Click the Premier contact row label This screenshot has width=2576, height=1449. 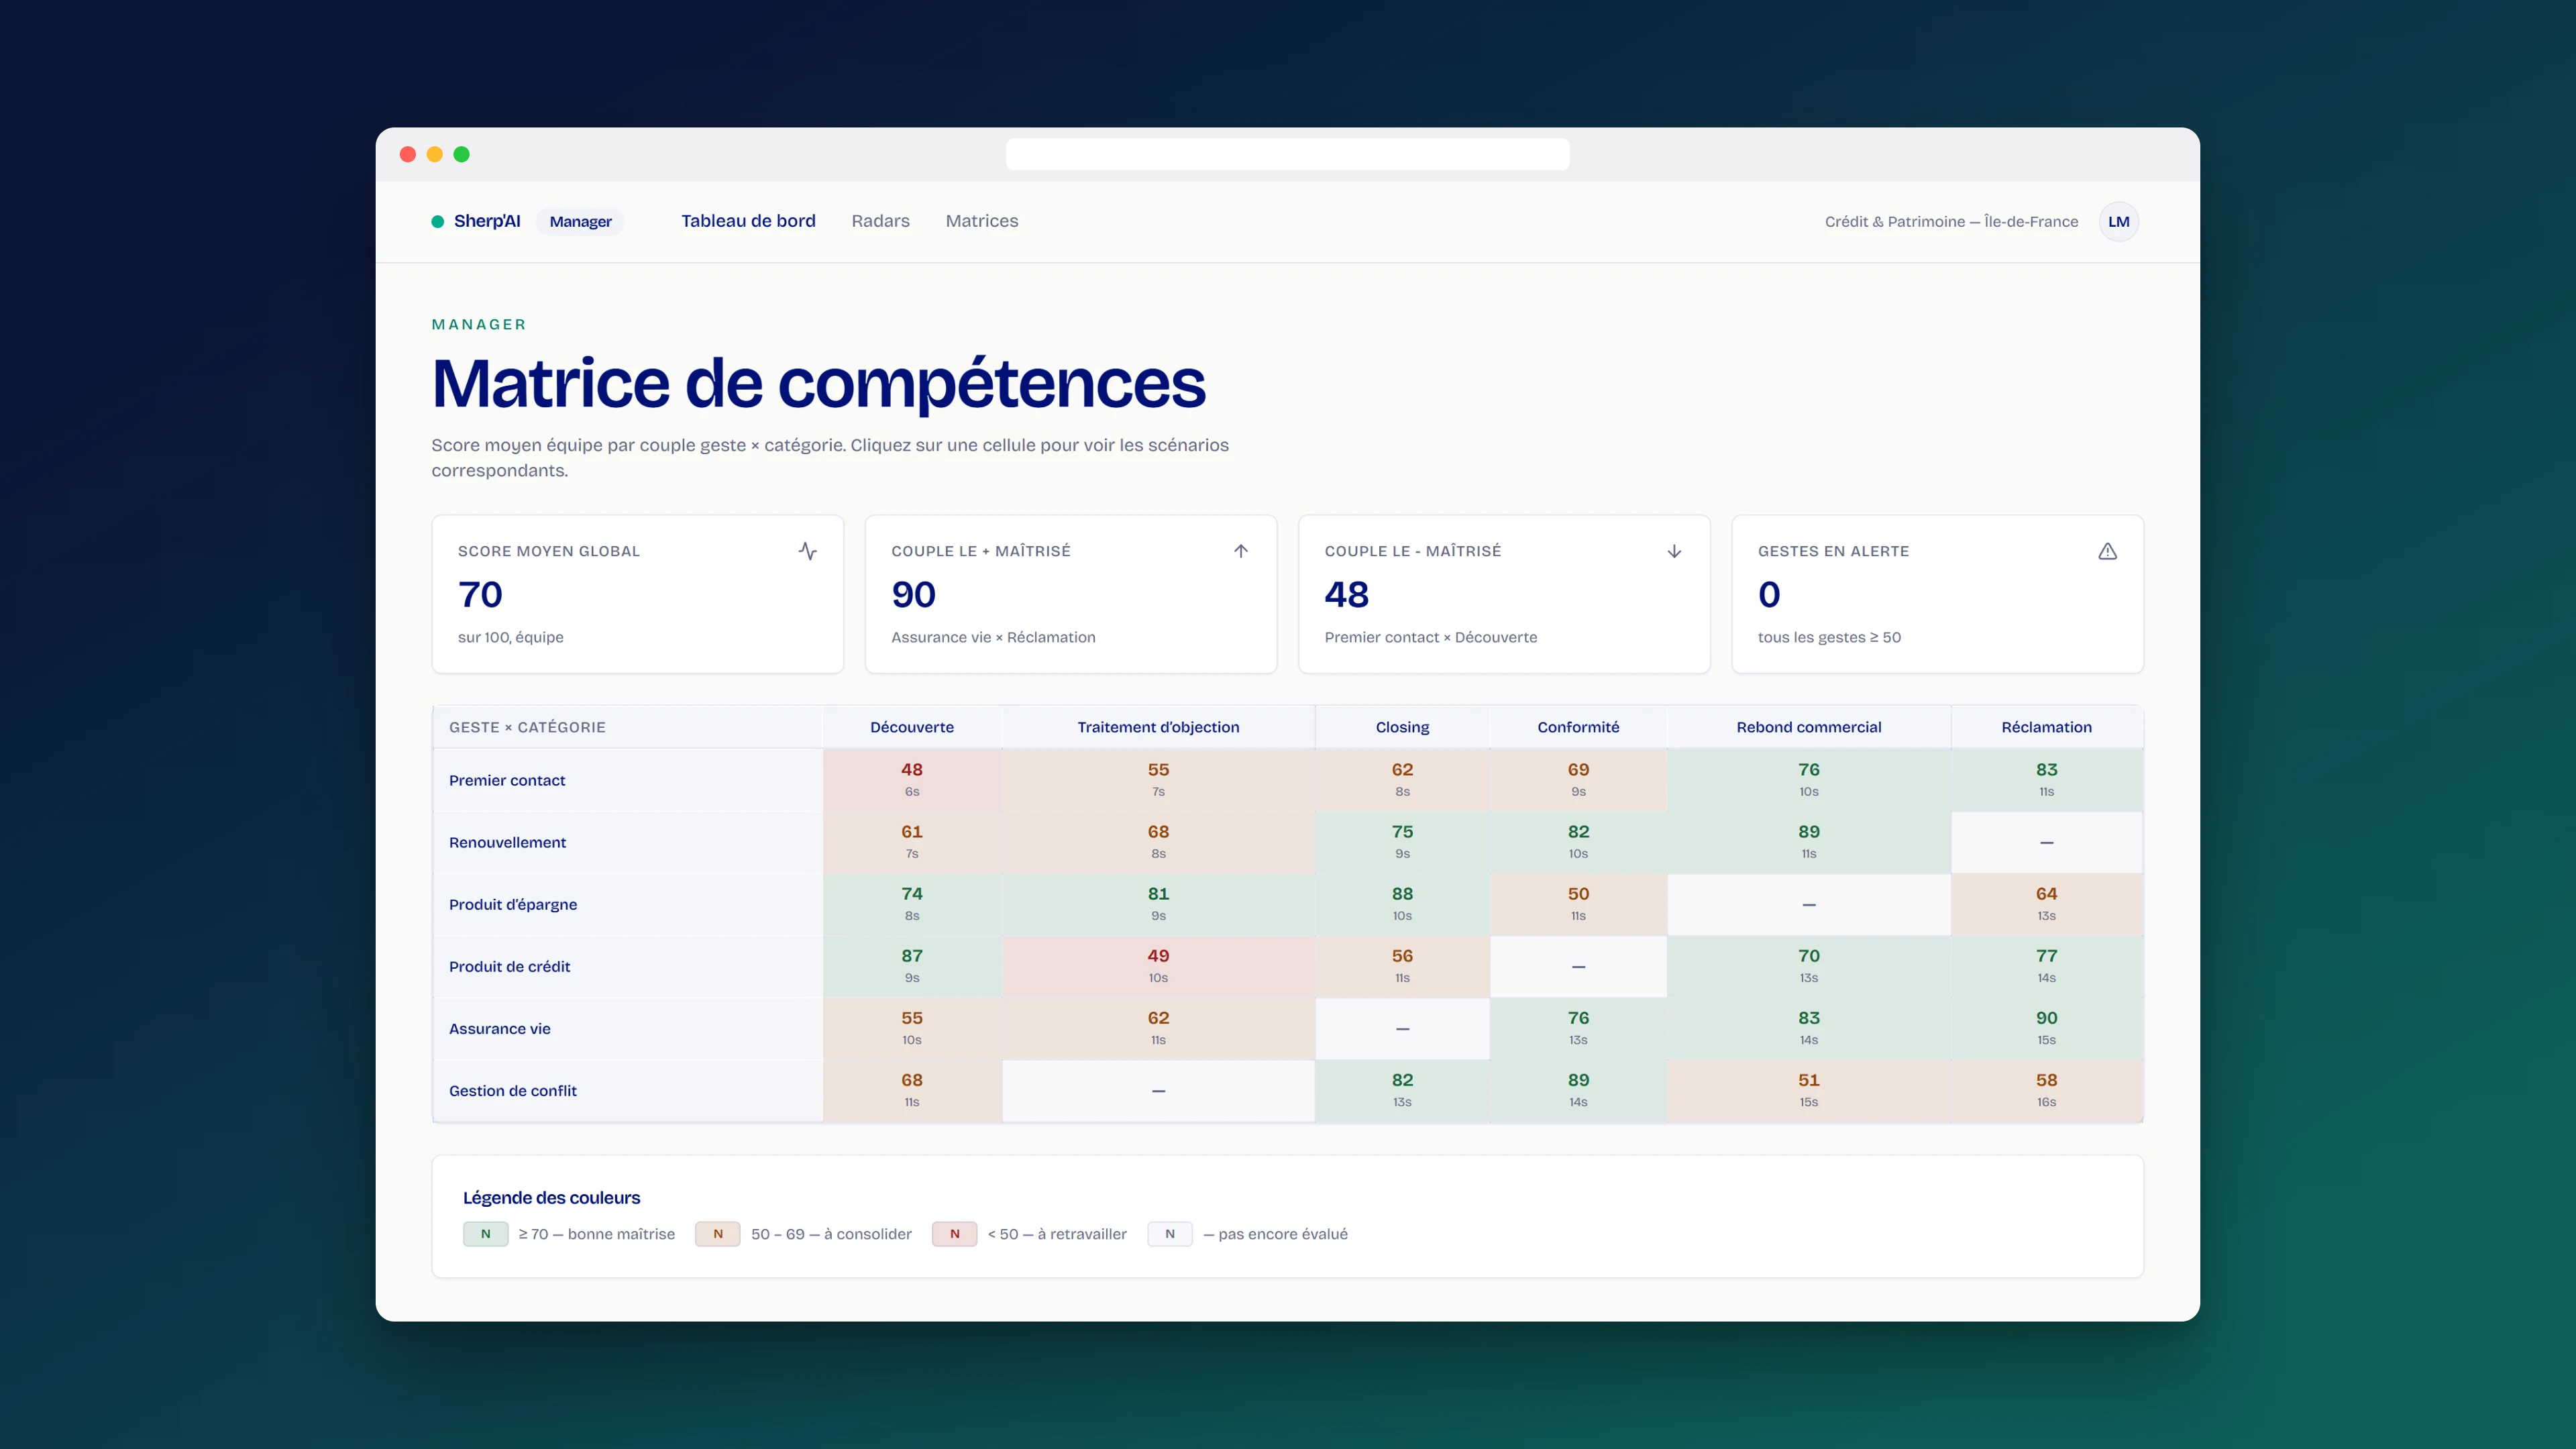507,780
